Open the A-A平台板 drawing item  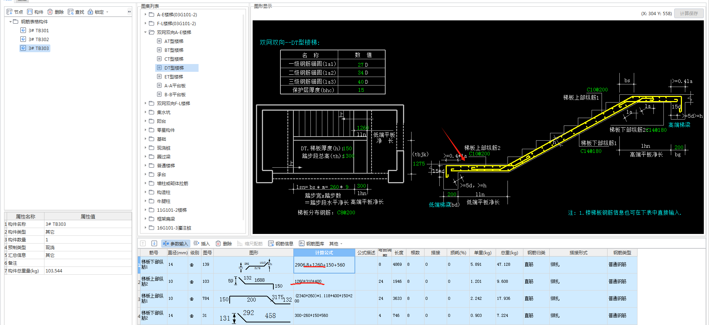pyautogui.click(x=175, y=86)
